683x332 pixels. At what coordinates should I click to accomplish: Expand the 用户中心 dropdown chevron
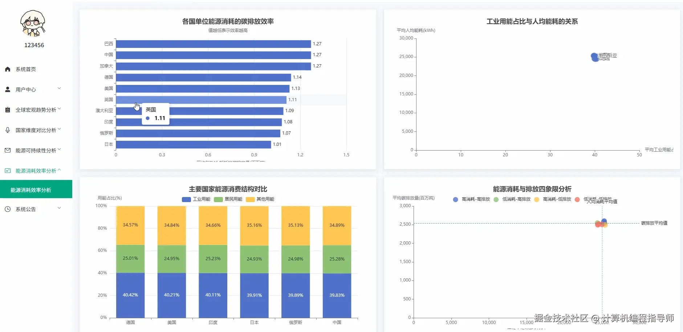tap(59, 88)
